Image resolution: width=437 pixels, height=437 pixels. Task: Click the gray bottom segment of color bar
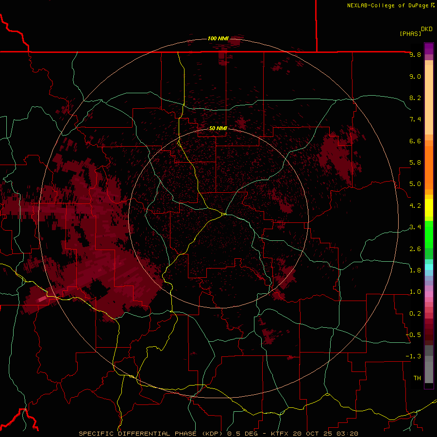pos(429,372)
